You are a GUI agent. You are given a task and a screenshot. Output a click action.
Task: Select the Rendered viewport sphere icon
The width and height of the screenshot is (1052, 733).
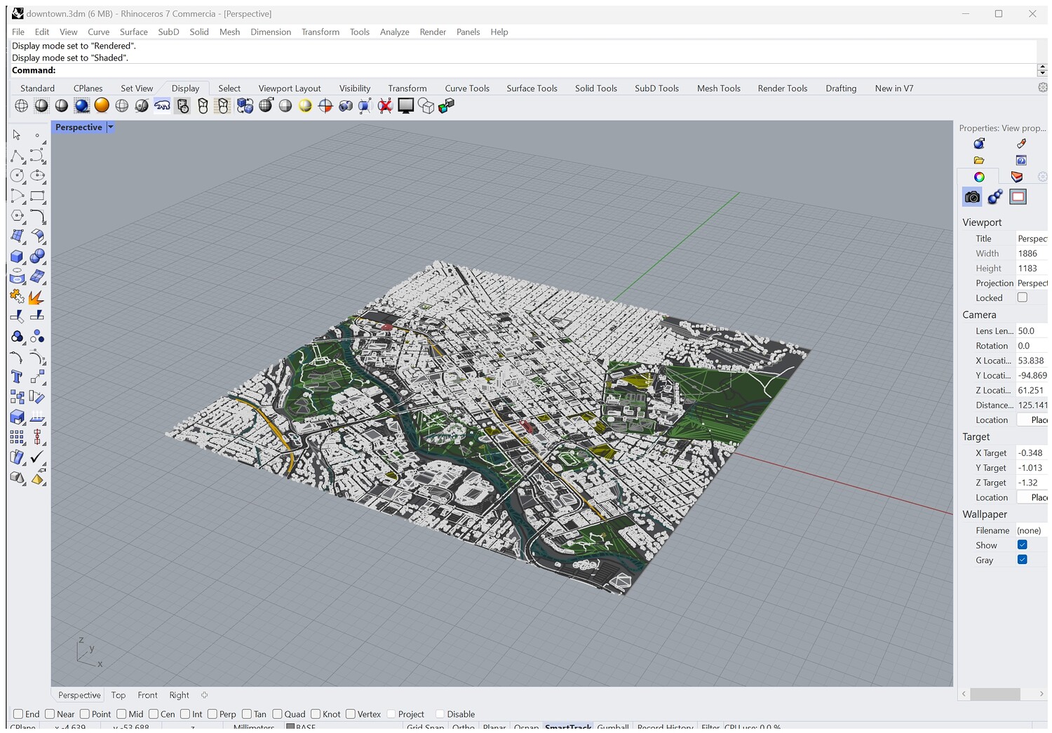tap(82, 105)
